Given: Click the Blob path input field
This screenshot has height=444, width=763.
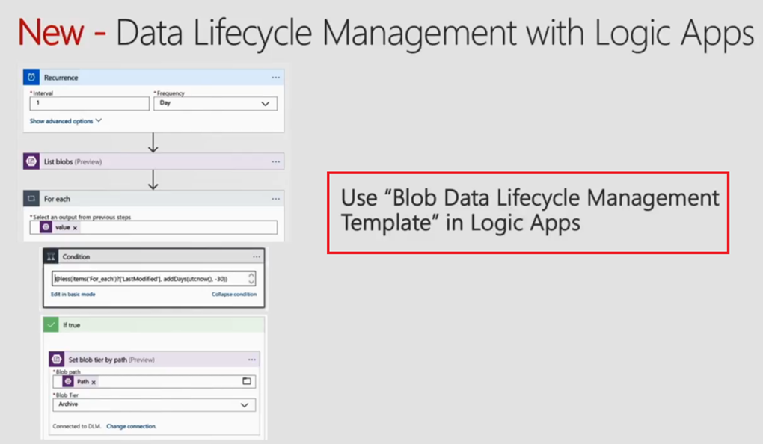Looking at the screenshot, I should (154, 382).
